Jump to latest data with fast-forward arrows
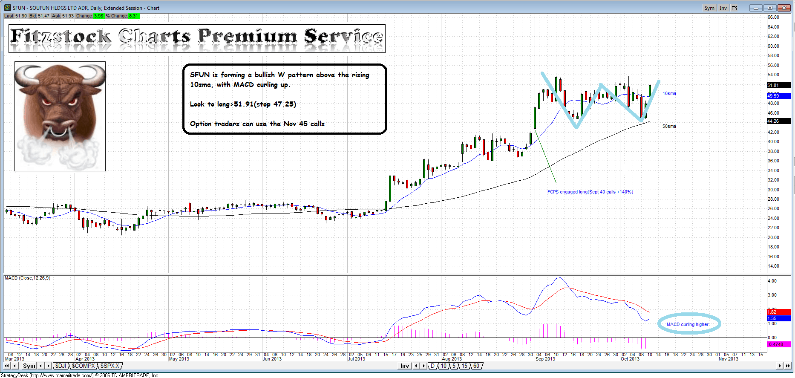The width and height of the screenshot is (795, 378). [x=788, y=366]
